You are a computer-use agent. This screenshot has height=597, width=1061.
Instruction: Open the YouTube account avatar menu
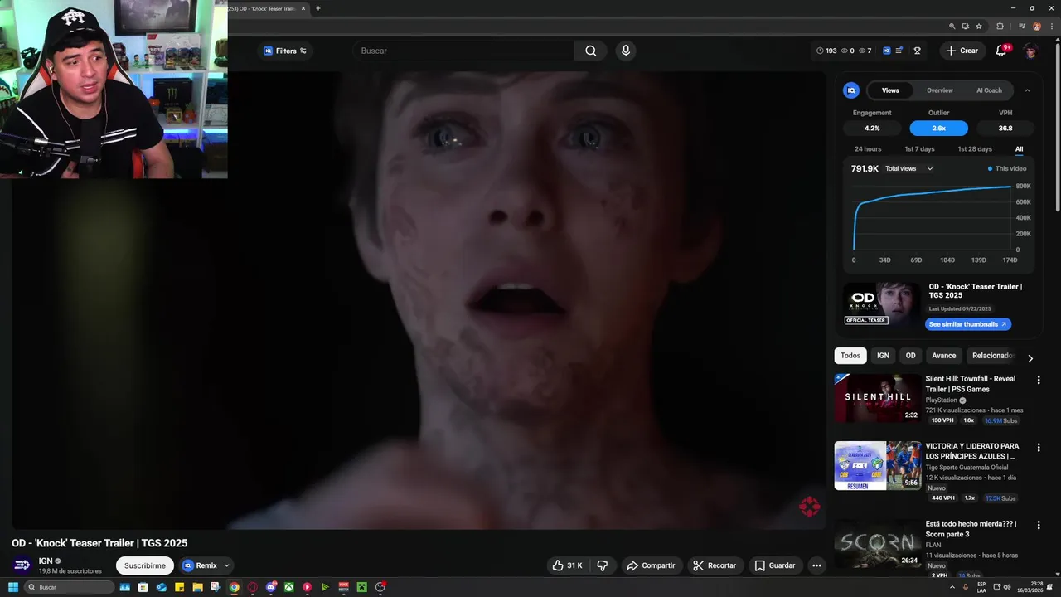click(1030, 51)
